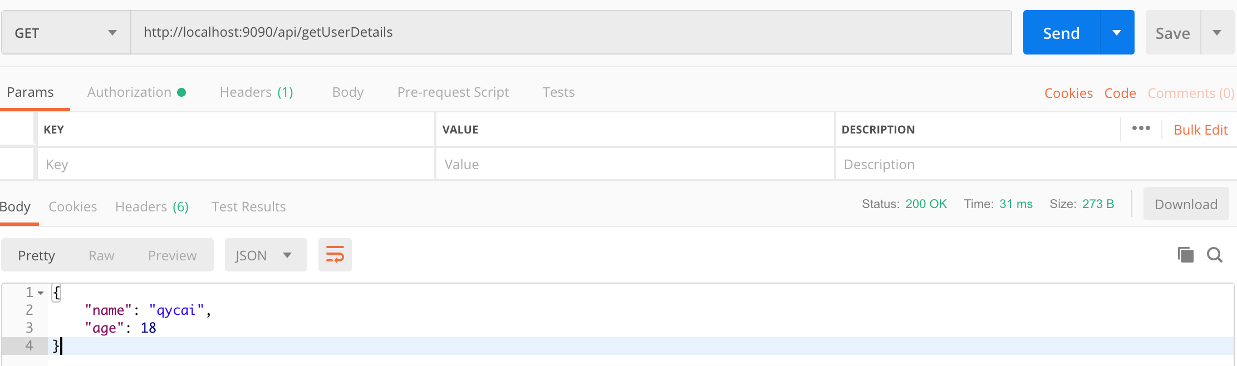This screenshot has height=366, width=1237.
Task: Open the Bulk Edit link
Action: tap(1200, 130)
